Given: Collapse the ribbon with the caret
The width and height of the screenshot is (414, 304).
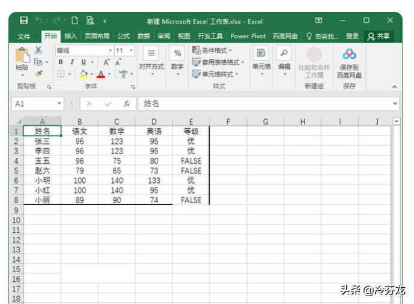Looking at the screenshot, I should tap(394, 87).
